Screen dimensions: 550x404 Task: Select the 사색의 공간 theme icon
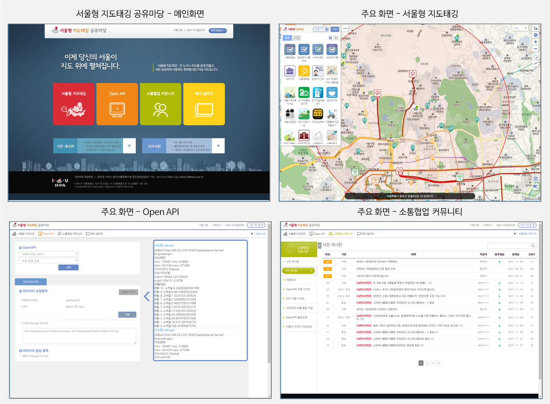[x=318, y=50]
